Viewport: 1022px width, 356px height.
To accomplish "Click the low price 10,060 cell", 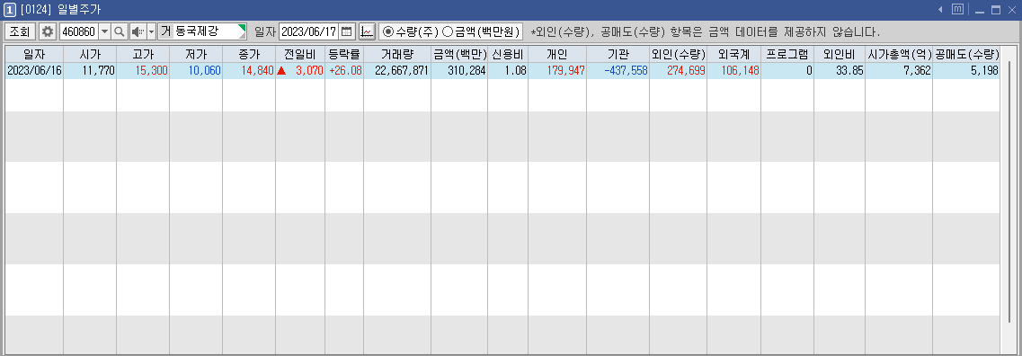I will click(196, 70).
